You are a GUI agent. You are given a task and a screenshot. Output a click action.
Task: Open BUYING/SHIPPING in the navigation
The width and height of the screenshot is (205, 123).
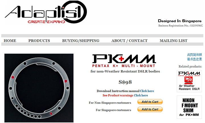81,41
